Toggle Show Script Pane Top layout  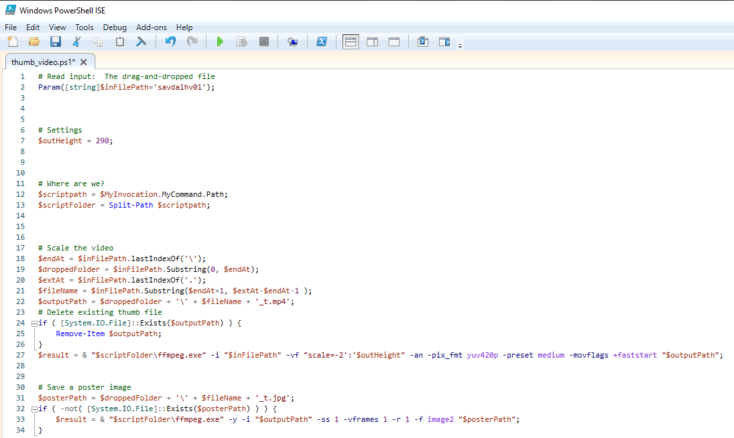(351, 42)
